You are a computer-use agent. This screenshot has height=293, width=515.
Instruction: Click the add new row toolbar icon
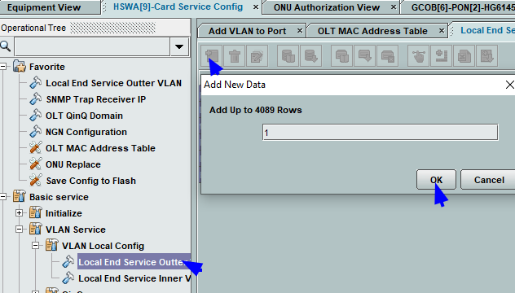pos(212,56)
